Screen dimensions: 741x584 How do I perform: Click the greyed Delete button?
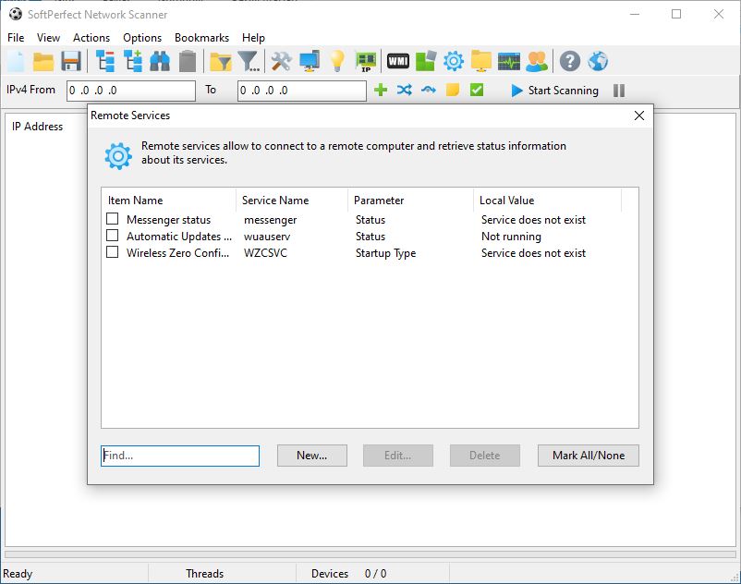tap(485, 456)
